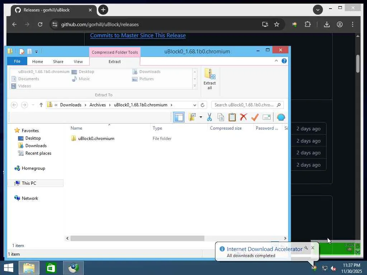The width and height of the screenshot is (367, 275).
Task: Select the Extract ribbon tab
Action: (x=114, y=62)
